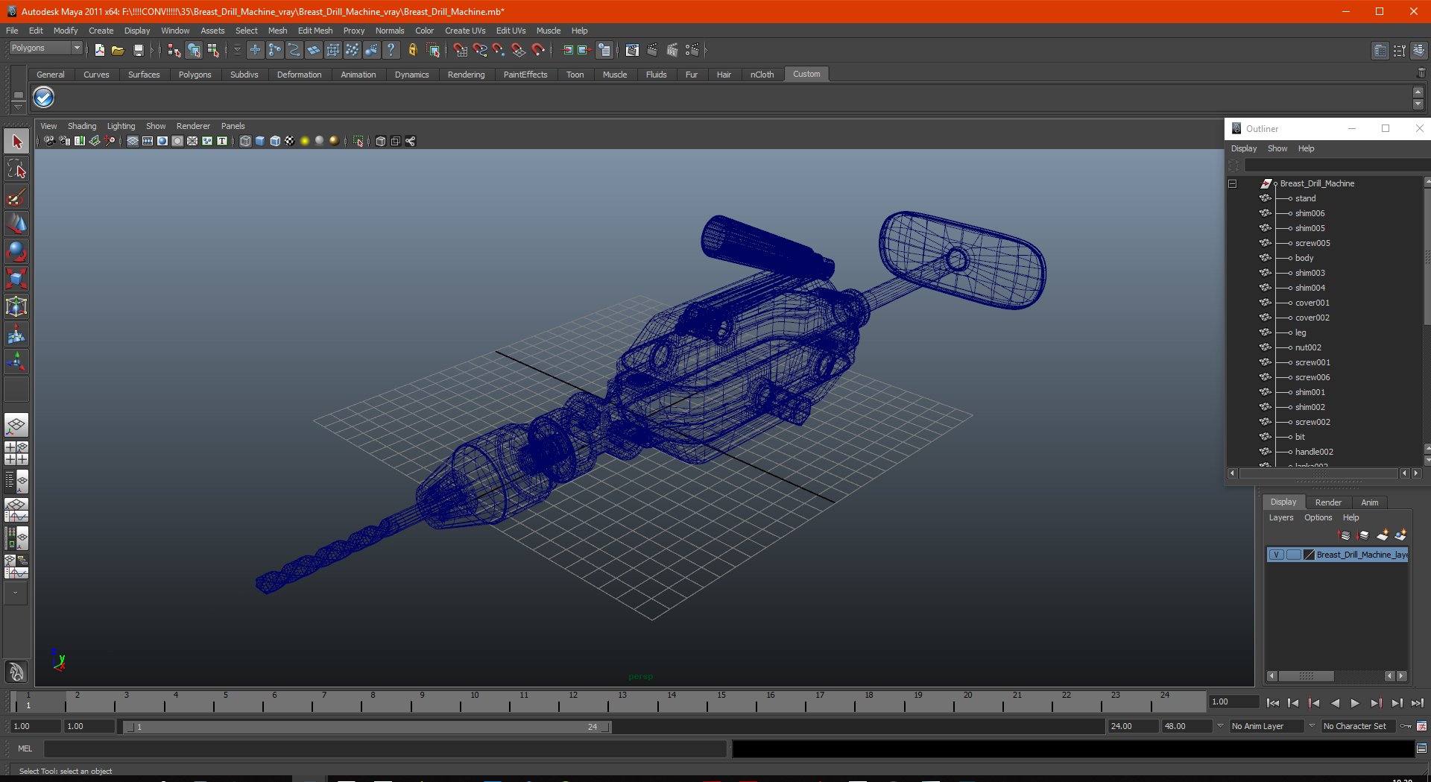This screenshot has width=1431, height=782.
Task: Play the animation forwards
Action: pos(1355,702)
